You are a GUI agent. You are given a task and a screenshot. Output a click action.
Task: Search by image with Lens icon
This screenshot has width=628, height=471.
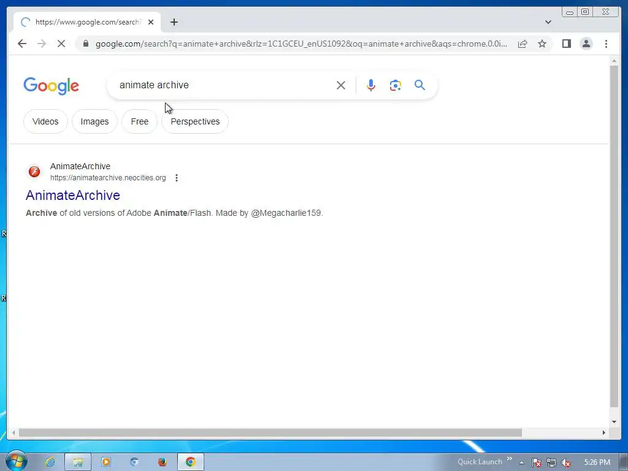(396, 85)
